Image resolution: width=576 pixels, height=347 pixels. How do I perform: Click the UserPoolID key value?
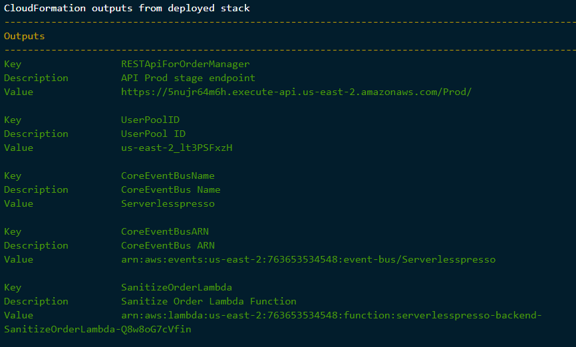point(150,120)
